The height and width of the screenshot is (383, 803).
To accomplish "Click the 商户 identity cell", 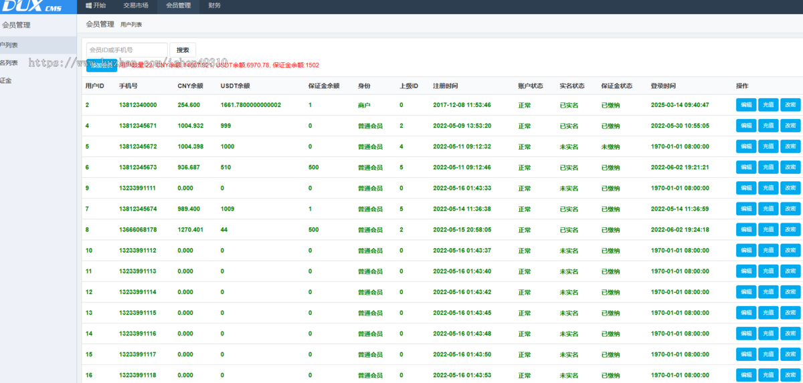I will (x=364, y=105).
